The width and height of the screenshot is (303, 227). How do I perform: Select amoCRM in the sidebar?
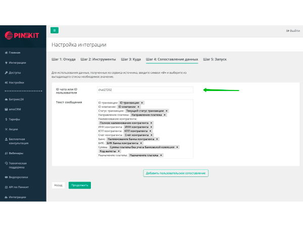click(16, 109)
